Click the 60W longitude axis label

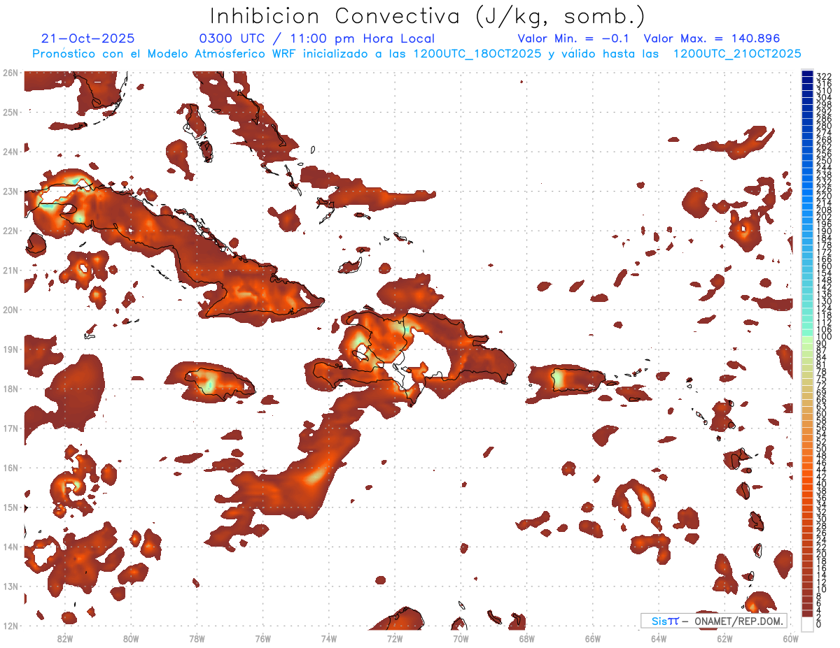point(790,638)
